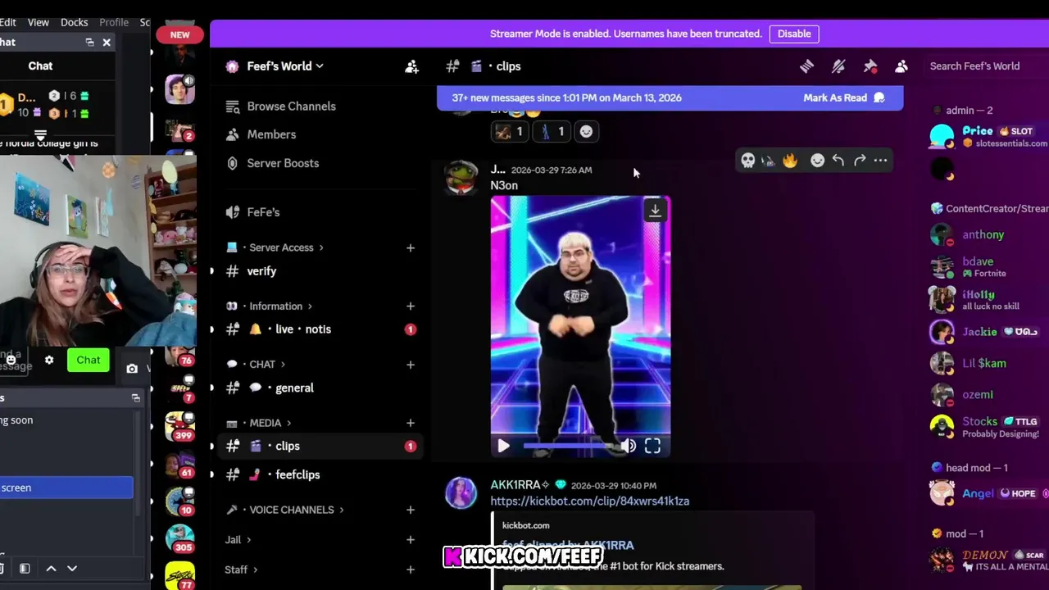This screenshot has width=1049, height=590.
Task: Toggle channel notification mute bell icon
Action: pyautogui.click(x=838, y=66)
